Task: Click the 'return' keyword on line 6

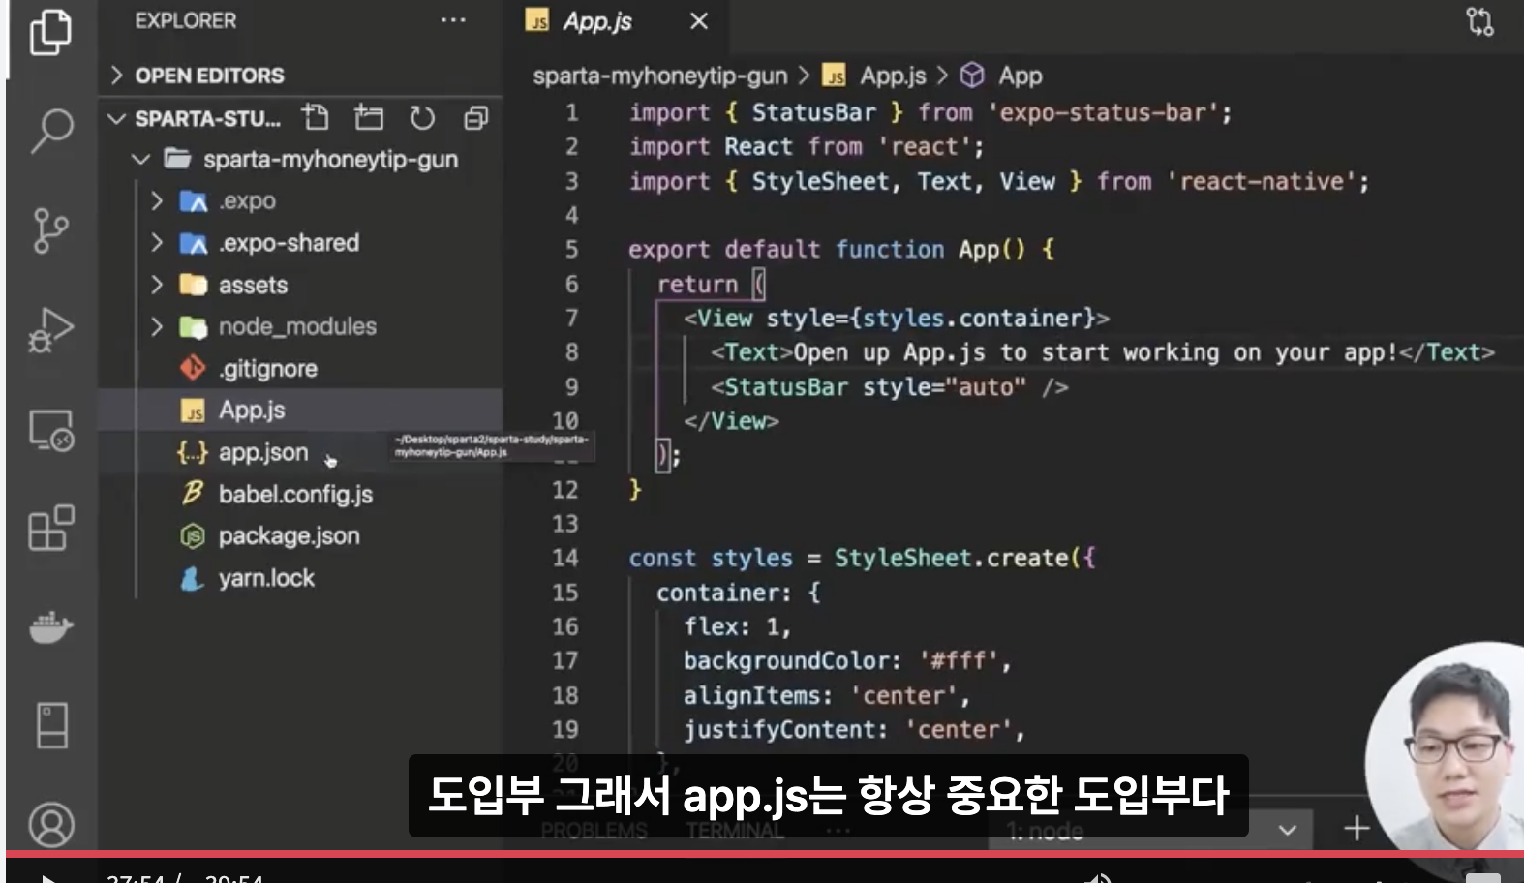Action: click(x=697, y=285)
